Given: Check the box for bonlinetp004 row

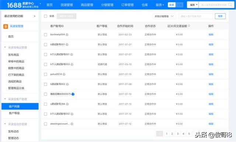Looking at the screenshot, I should 45,35.
